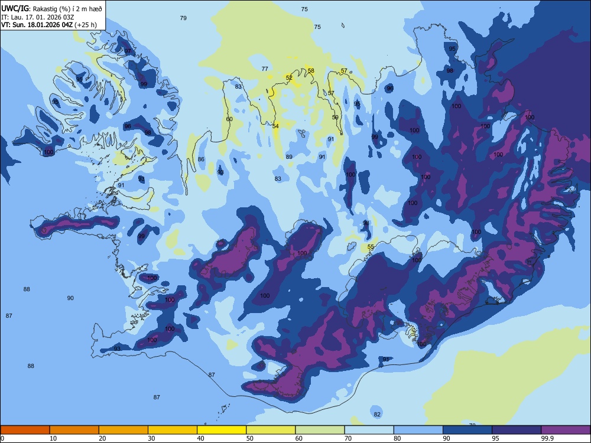Click the map value '52'
The image size is (591, 443).
(289, 77)
